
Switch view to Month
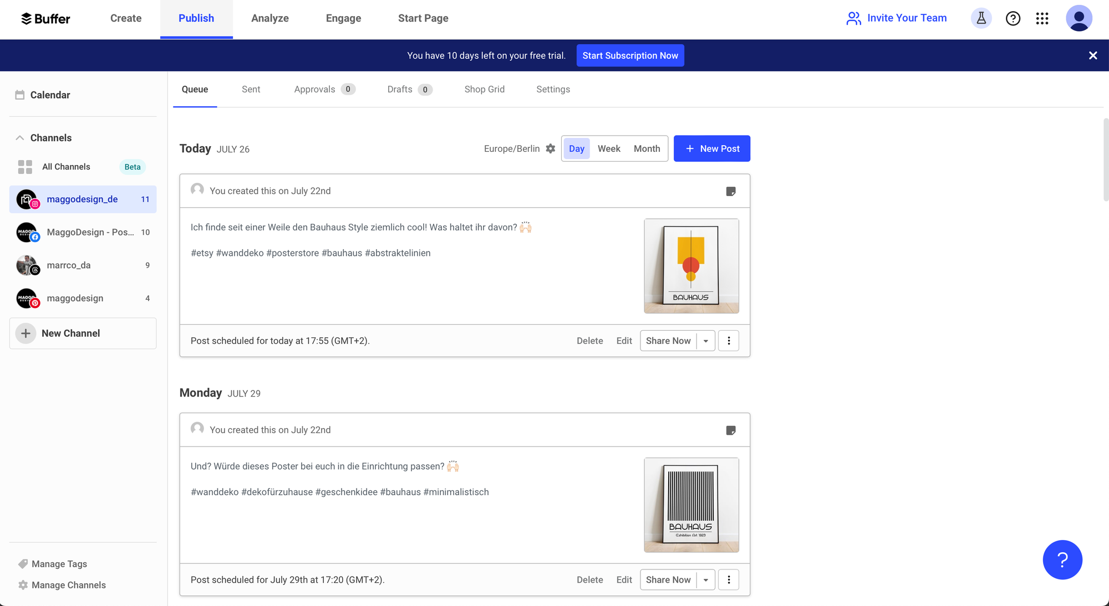(x=647, y=148)
